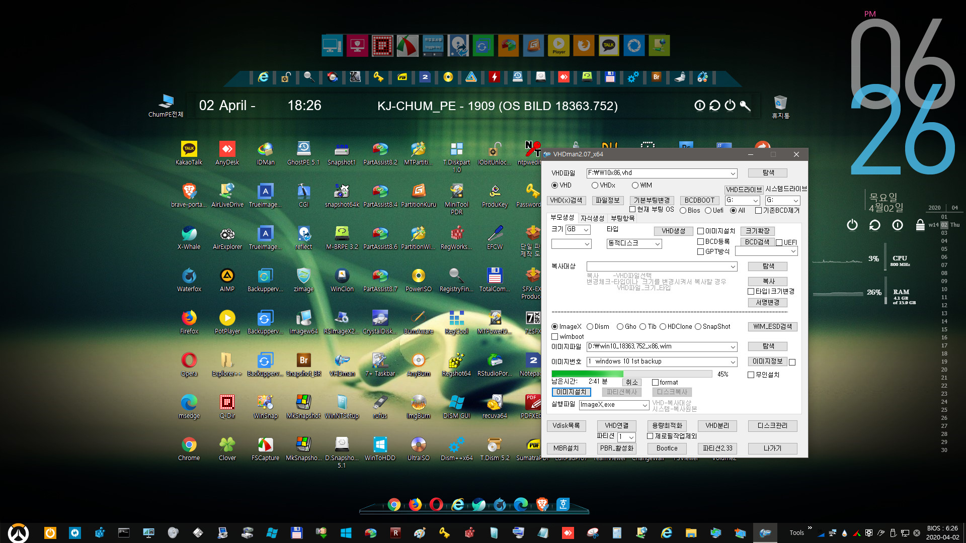Click the BCDBOOT button
Viewport: 966px width, 543px height.
[699, 201]
